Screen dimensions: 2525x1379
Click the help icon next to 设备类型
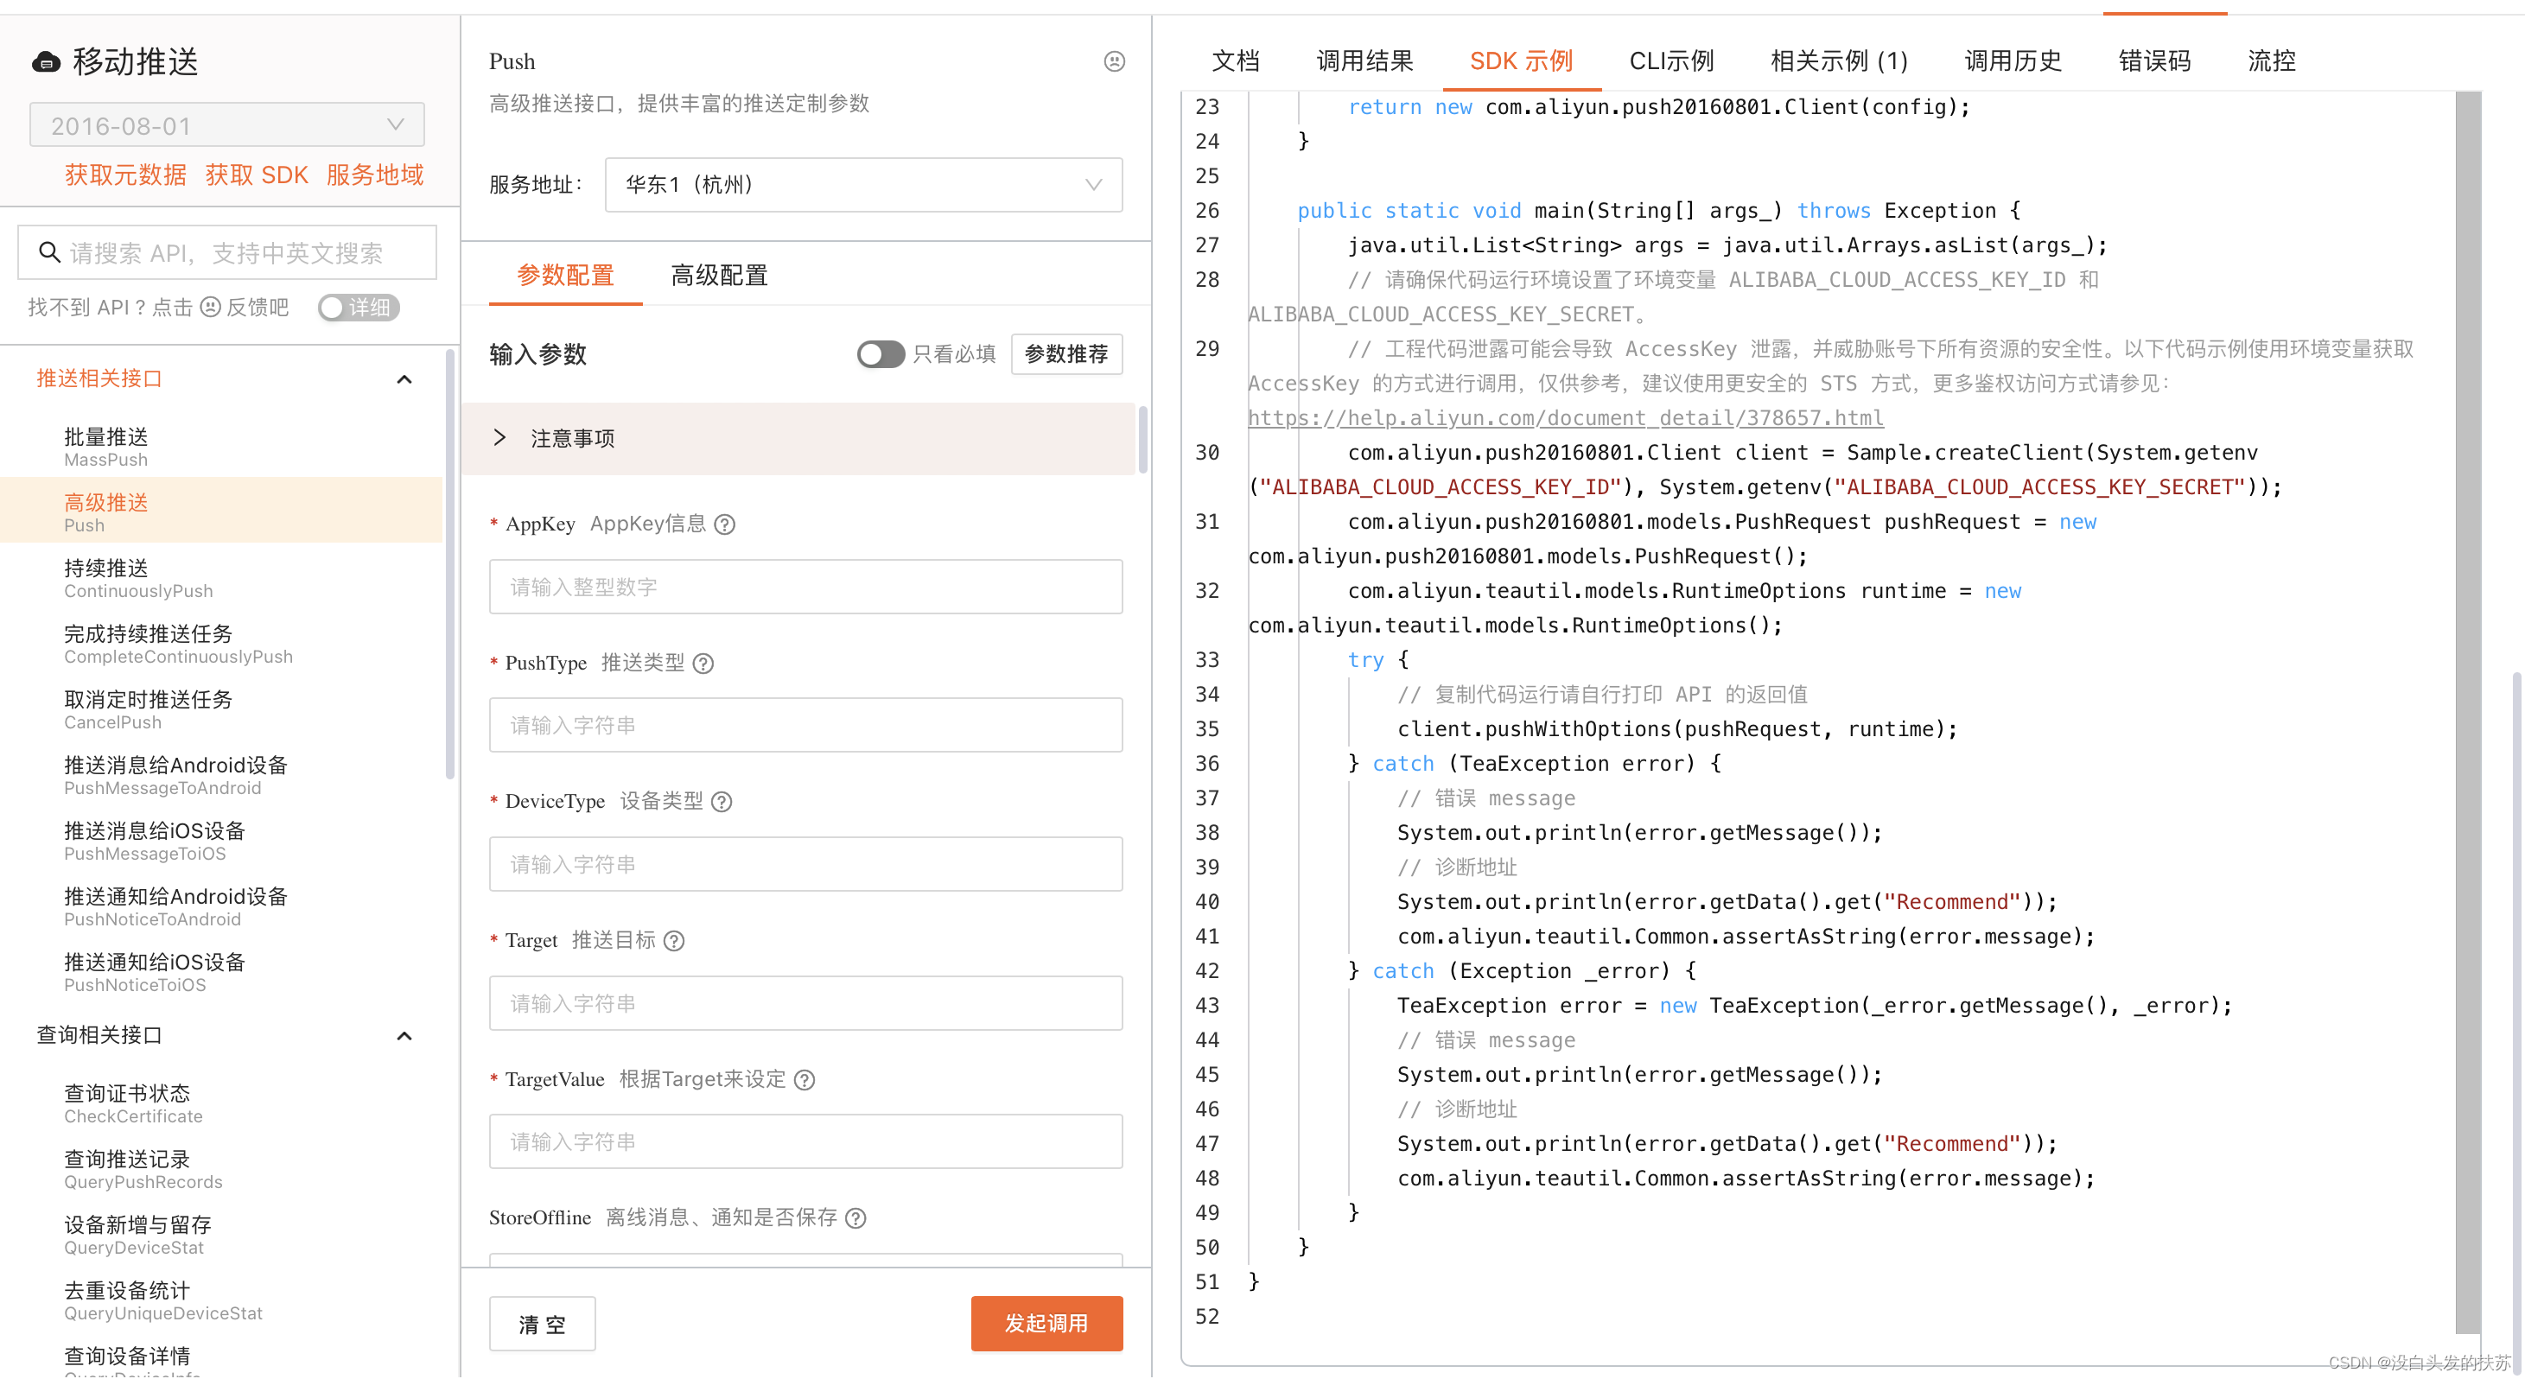pos(722,802)
